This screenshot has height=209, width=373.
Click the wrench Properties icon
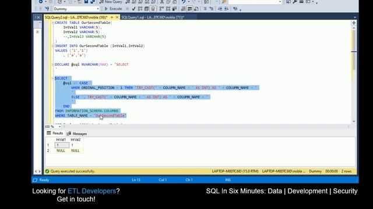(x=295, y=2)
